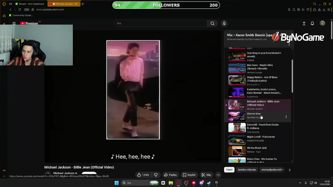Open the Windows Start button
Screen dimensions: 333x187
[x=117, y=183]
